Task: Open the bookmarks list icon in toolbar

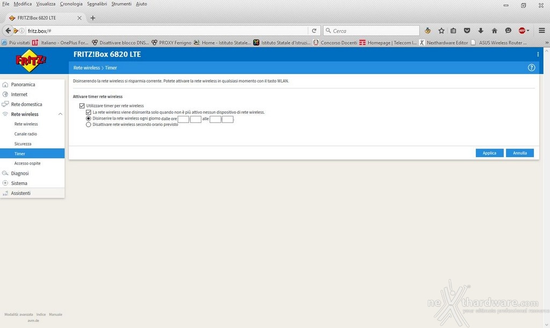Action: [453, 31]
